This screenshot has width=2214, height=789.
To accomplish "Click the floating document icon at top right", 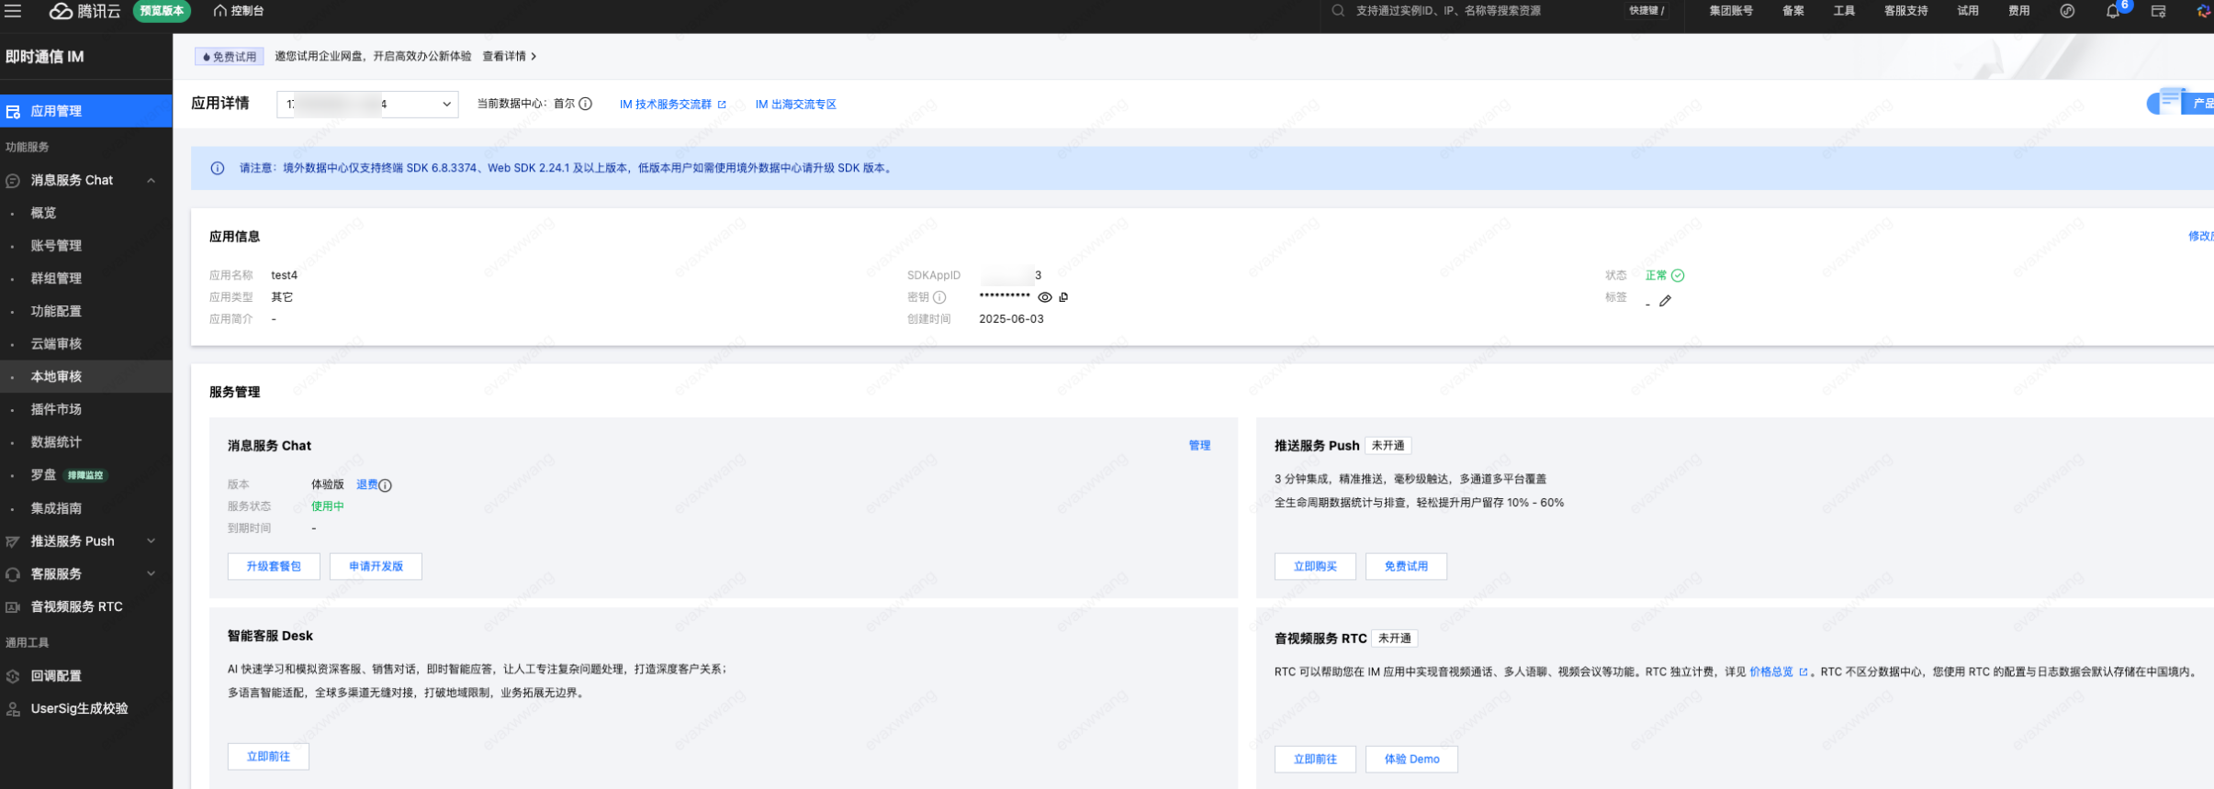I will [x=2171, y=99].
